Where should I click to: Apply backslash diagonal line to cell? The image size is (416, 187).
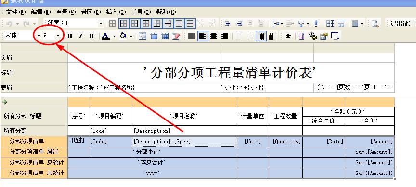coord(201,24)
